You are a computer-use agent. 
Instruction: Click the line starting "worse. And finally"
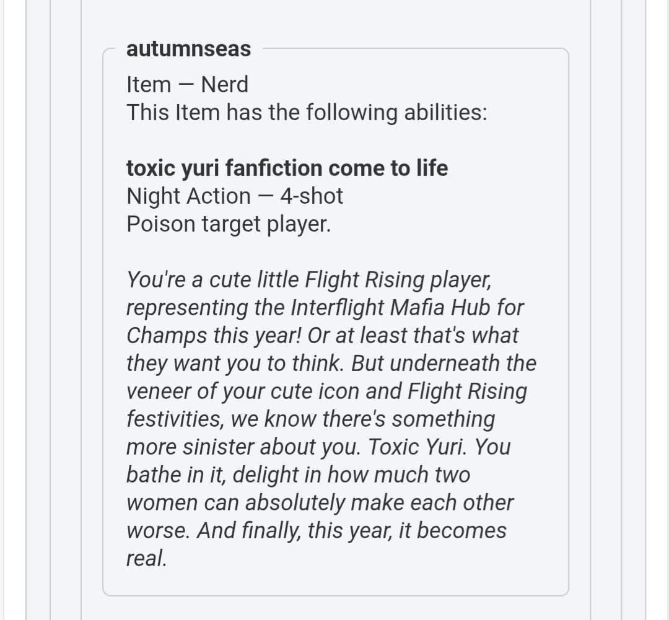[x=316, y=531]
